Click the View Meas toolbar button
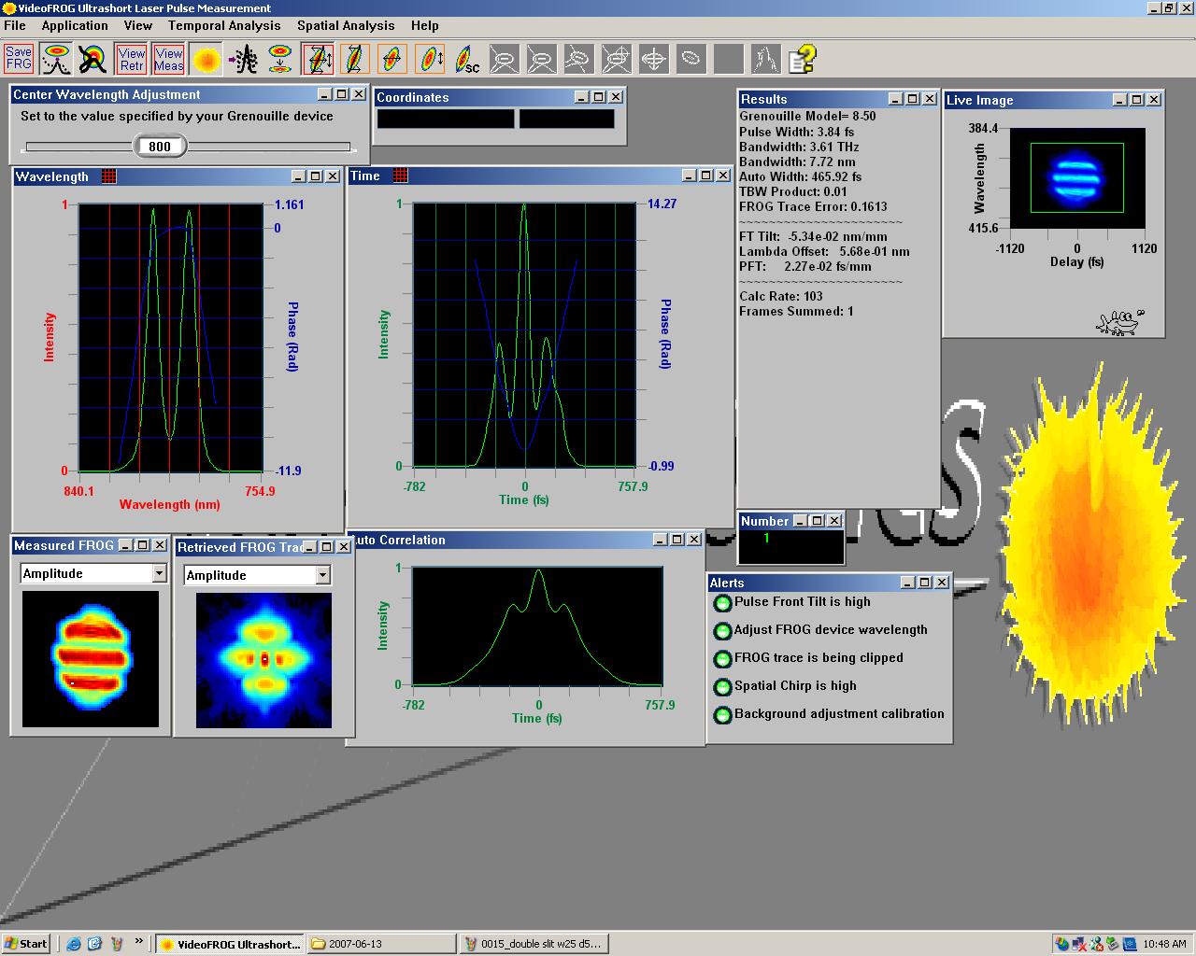Screen dimensions: 1196x956 (169, 59)
